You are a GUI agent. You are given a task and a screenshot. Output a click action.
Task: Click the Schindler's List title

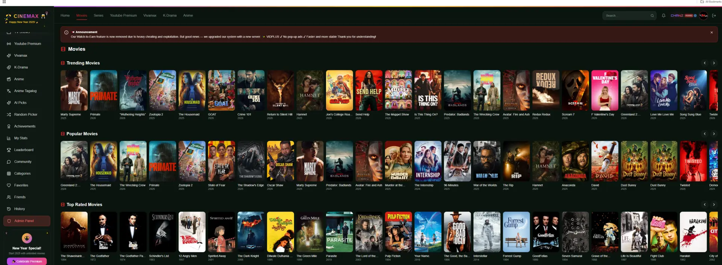[x=159, y=256]
